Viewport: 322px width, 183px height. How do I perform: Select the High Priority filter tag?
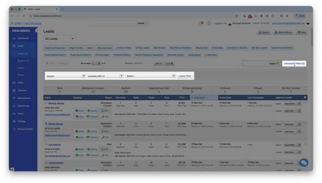pos(76,48)
